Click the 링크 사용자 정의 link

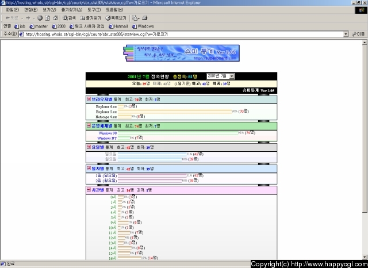click(x=87, y=26)
